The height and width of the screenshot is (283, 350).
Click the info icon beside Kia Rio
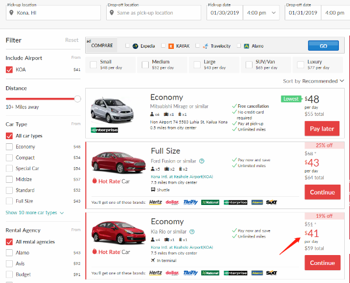tap(192, 232)
